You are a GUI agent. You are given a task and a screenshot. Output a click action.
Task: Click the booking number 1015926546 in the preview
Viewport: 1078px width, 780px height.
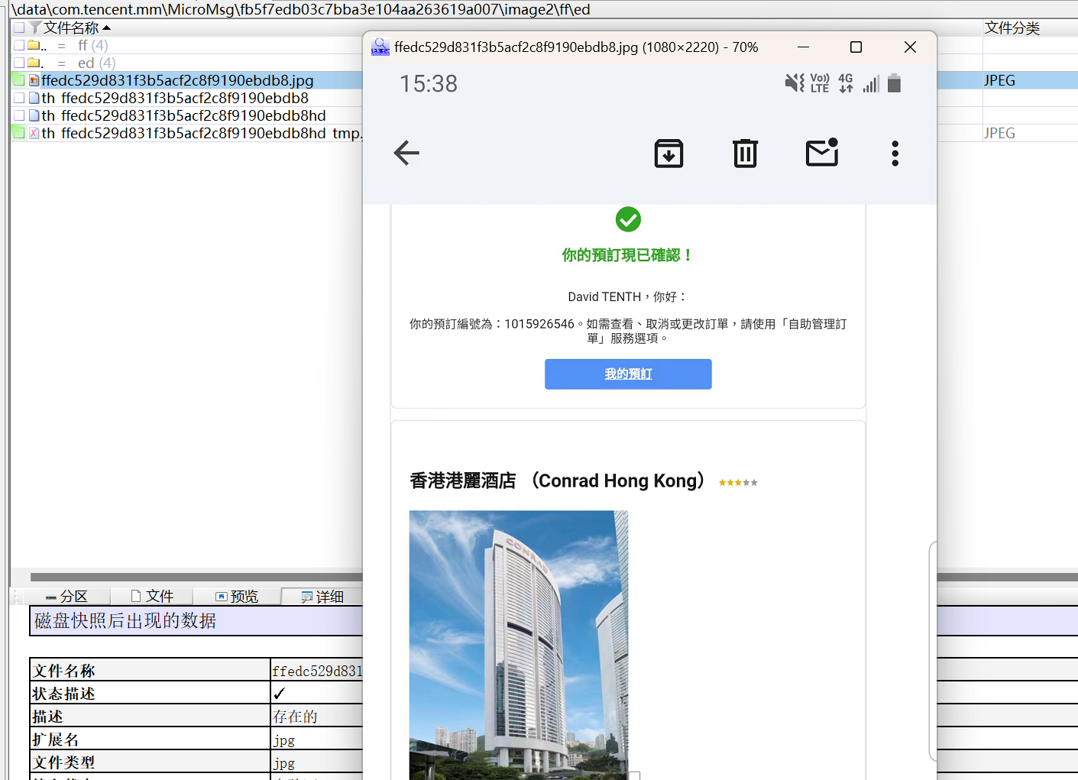click(x=539, y=324)
